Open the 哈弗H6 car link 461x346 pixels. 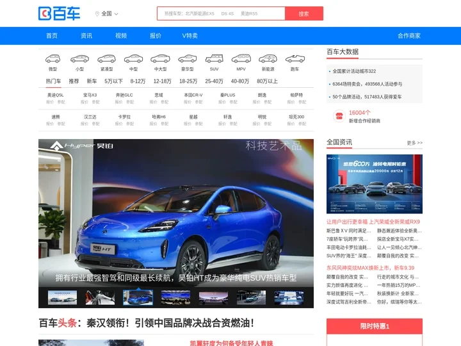pos(159,117)
